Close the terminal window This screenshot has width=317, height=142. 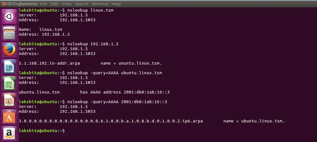coord(4,4)
